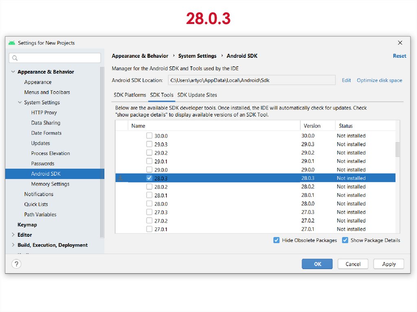Click the help question mark icon

(16, 264)
